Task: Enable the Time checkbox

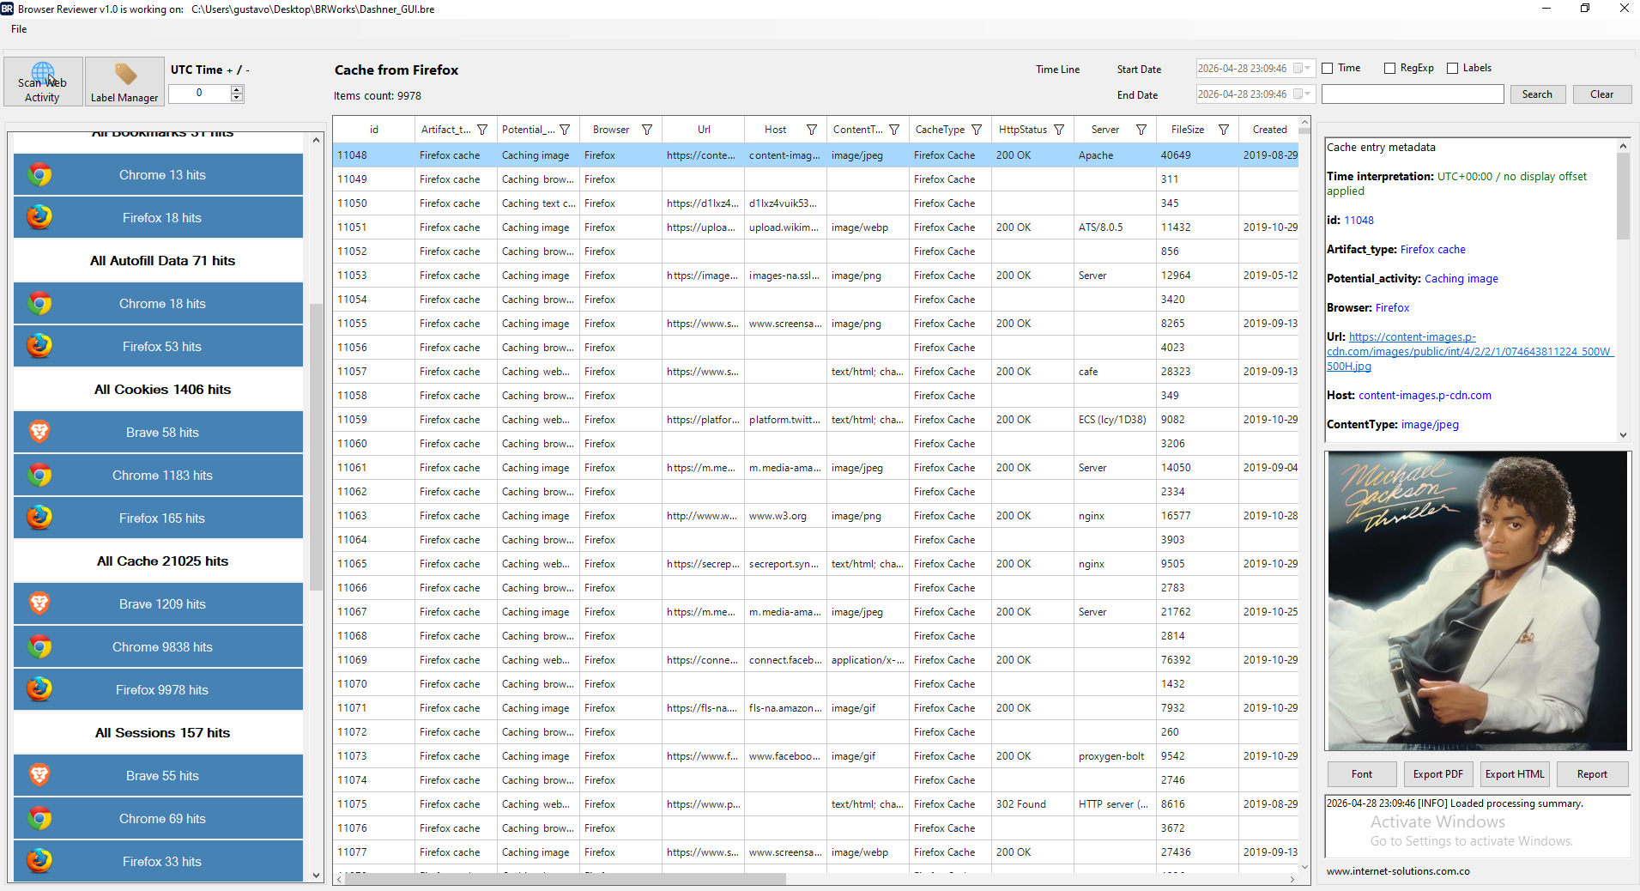Action: coord(1328,69)
